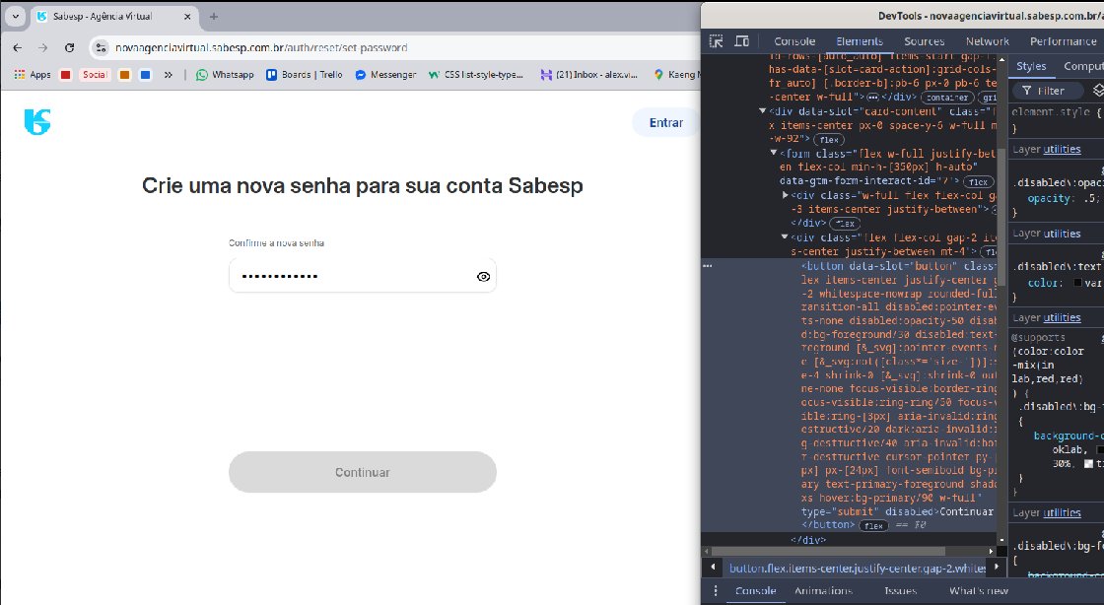The height and width of the screenshot is (605, 1104).
Task: Open the Social bookmark folder
Action: click(95, 75)
